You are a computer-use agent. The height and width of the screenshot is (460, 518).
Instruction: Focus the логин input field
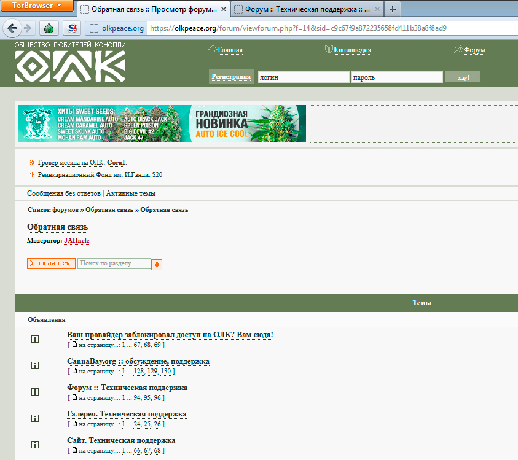click(304, 77)
